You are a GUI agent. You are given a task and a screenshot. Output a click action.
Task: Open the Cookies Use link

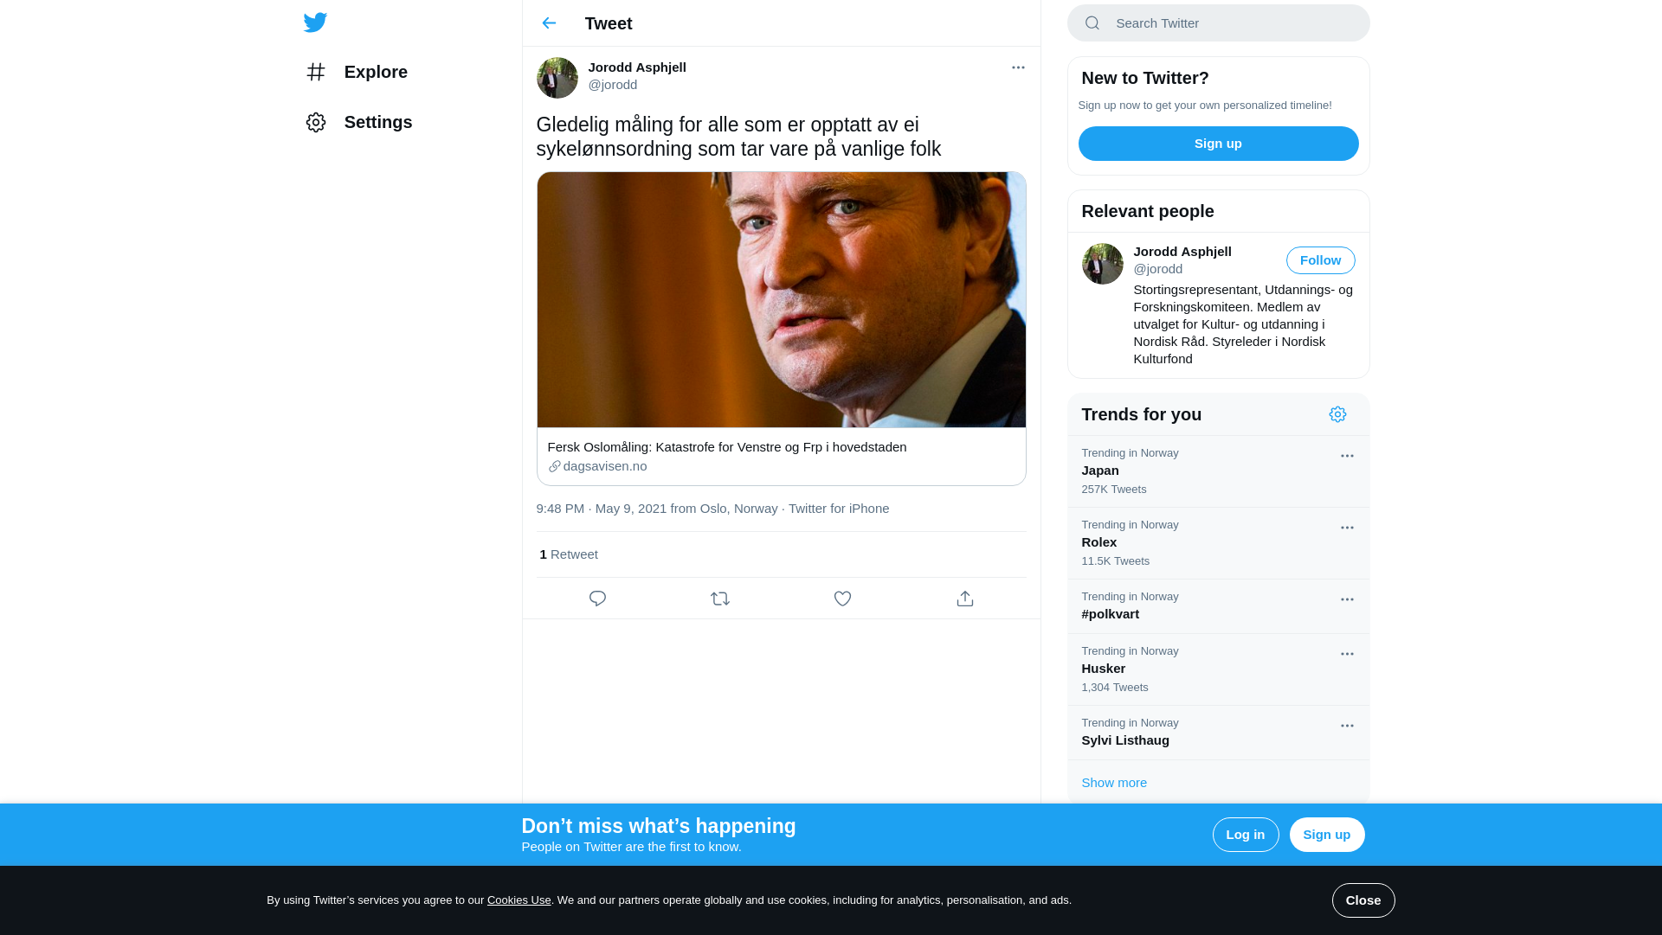click(x=519, y=900)
